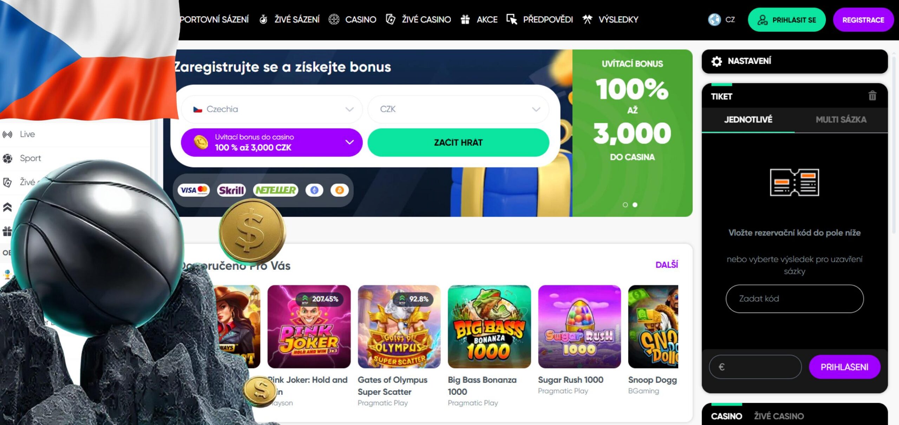899x425 pixels.
Task: Open Nastavení gear settings icon
Action: tap(716, 61)
